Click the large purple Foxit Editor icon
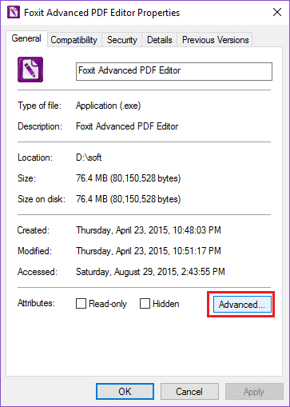The image size is (290, 407). pyautogui.click(x=30, y=70)
